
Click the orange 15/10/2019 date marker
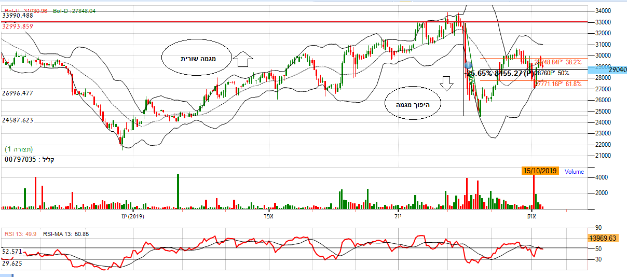click(x=541, y=171)
